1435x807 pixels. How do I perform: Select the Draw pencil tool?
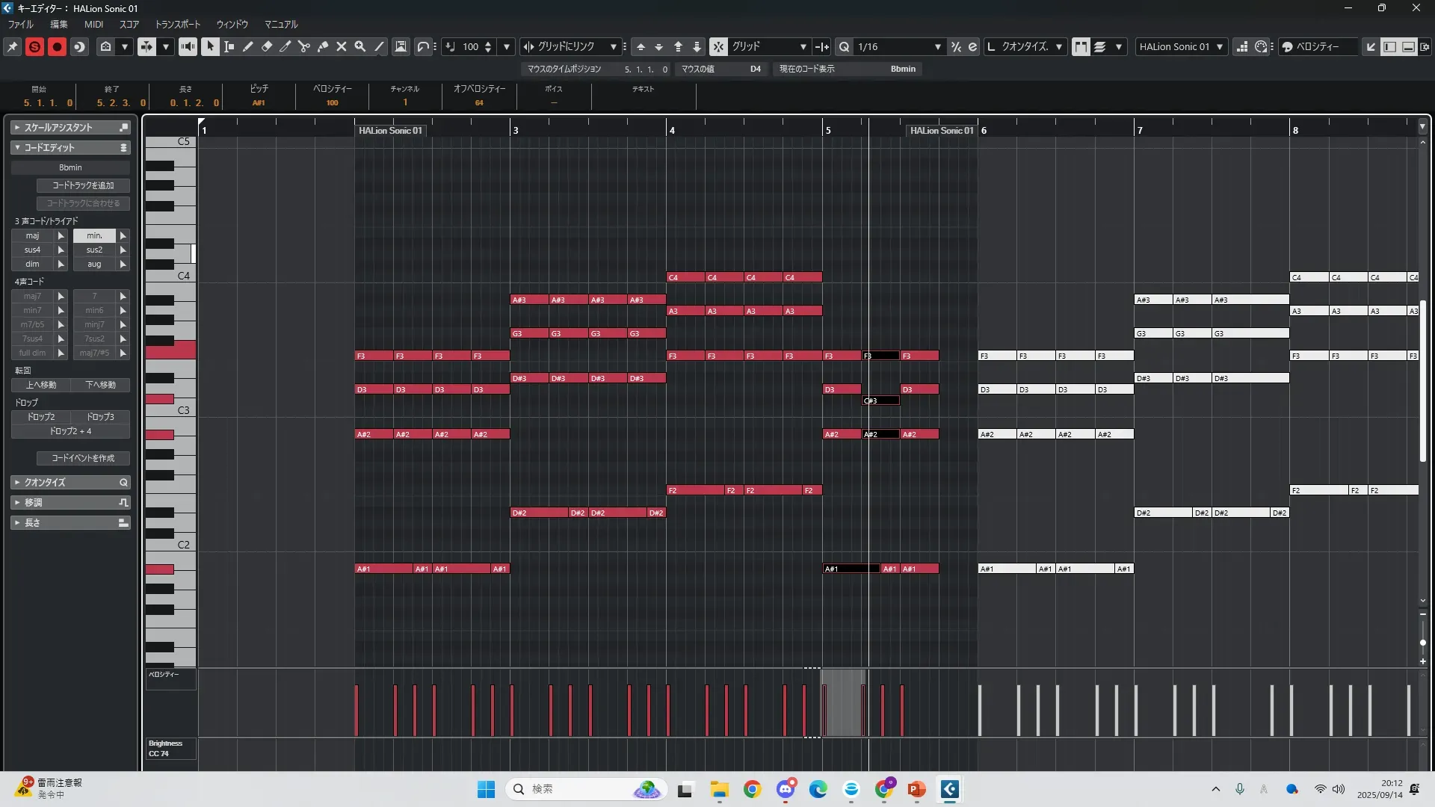[x=248, y=46]
